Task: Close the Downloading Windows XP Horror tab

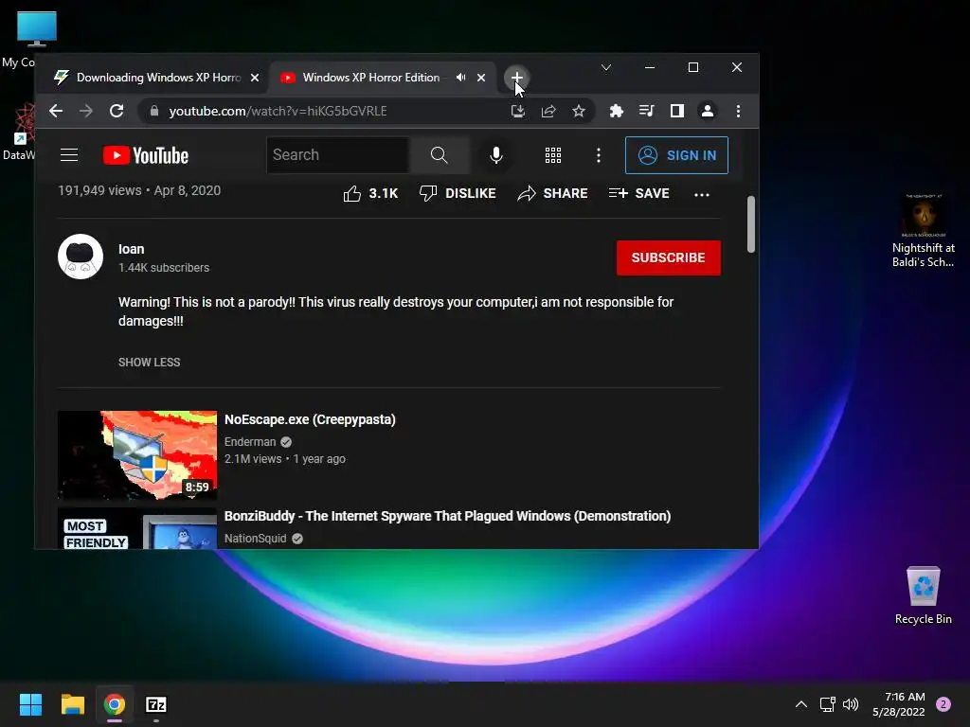Action: [x=255, y=78]
